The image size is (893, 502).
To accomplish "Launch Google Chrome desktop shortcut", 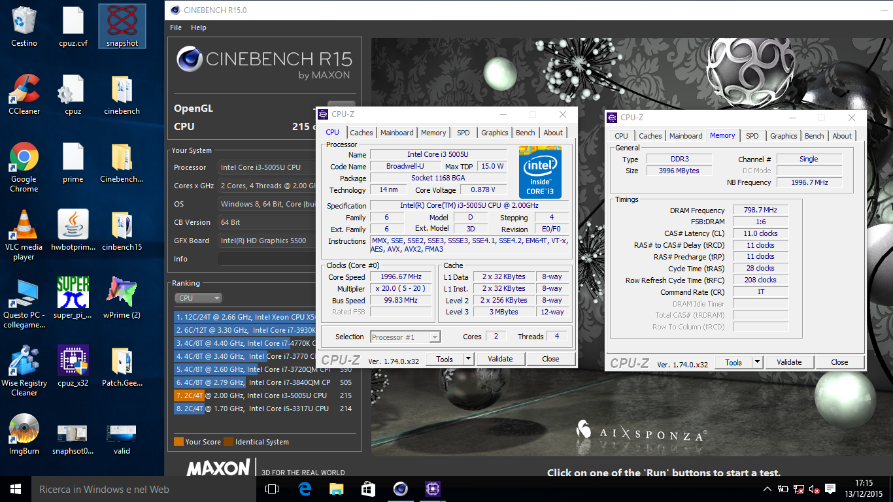I will (24, 168).
